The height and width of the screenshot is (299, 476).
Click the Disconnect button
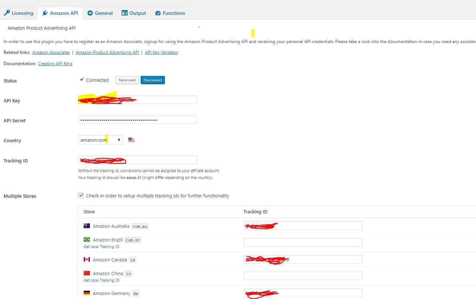point(153,80)
